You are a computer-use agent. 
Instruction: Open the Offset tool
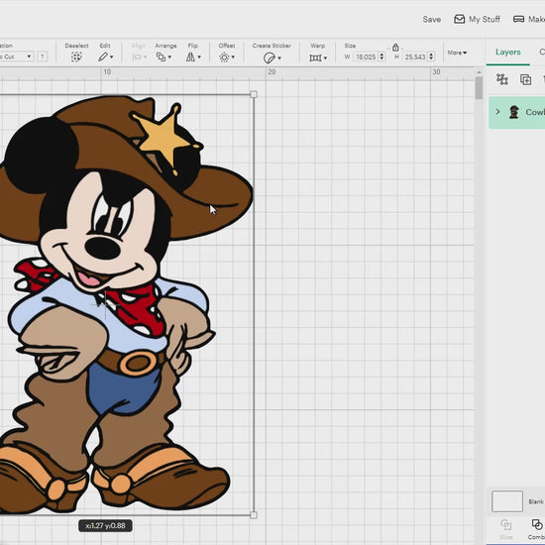[224, 57]
